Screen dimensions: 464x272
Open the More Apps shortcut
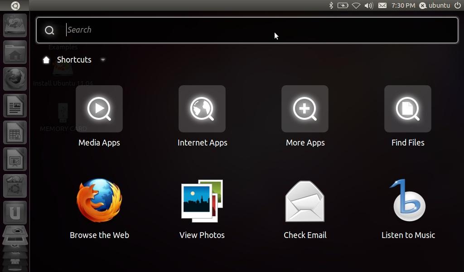305,109
